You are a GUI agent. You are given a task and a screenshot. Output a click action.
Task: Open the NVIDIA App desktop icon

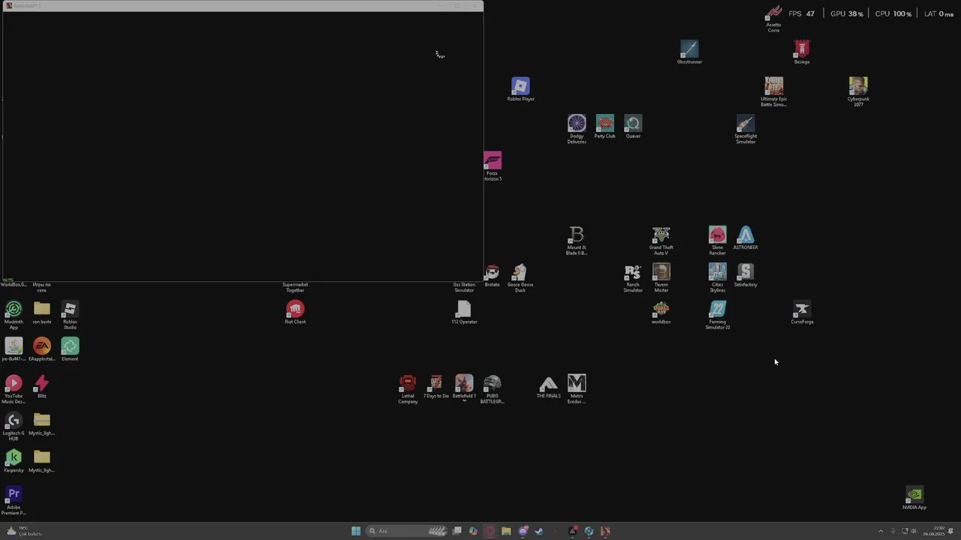coord(914,499)
